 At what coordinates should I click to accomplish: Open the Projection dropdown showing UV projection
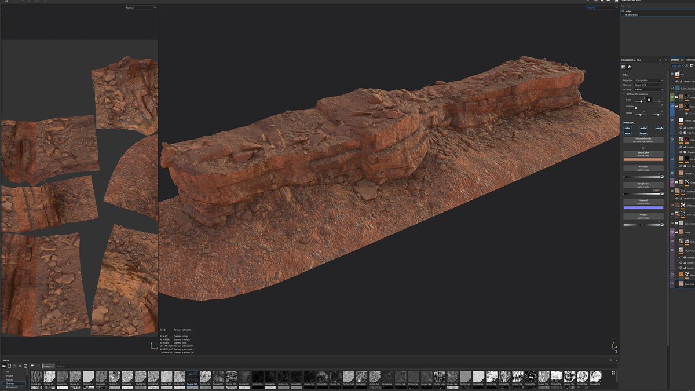[x=648, y=80]
